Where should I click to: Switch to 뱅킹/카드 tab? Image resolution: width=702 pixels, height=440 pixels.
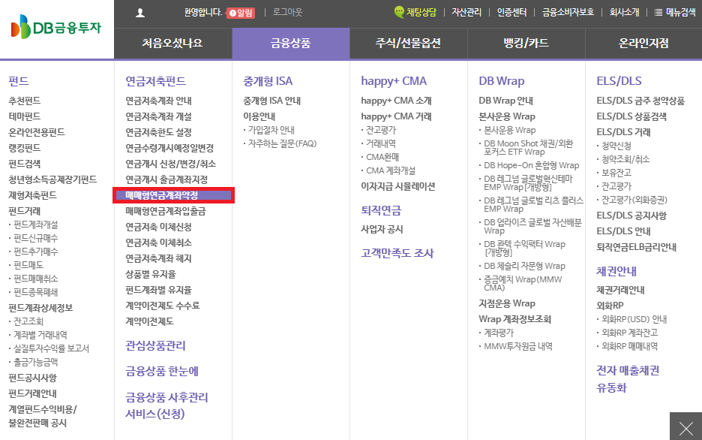(526, 43)
